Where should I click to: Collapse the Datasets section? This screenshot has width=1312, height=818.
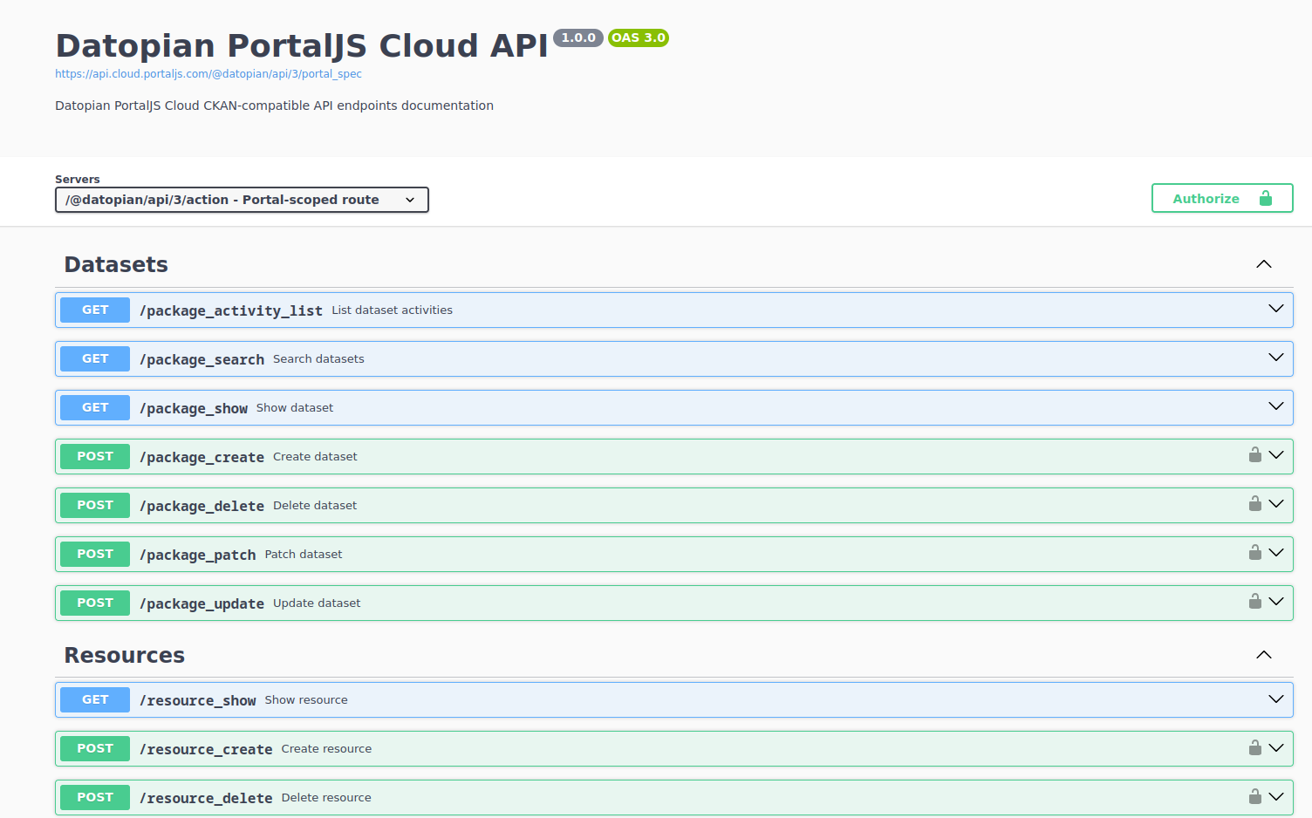(1263, 264)
